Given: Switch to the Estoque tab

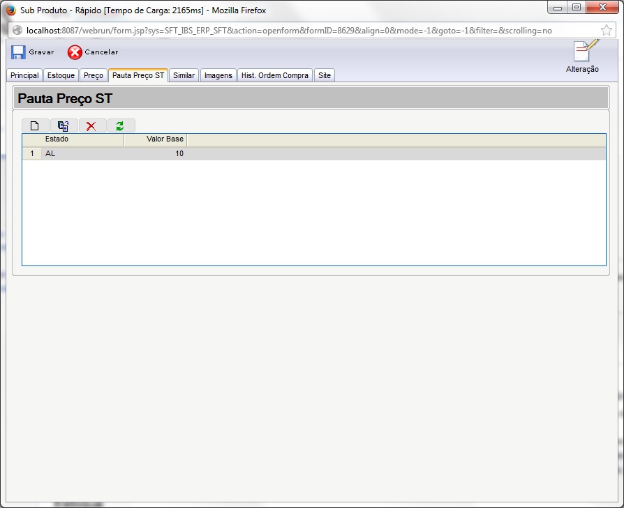Looking at the screenshot, I should coord(61,75).
